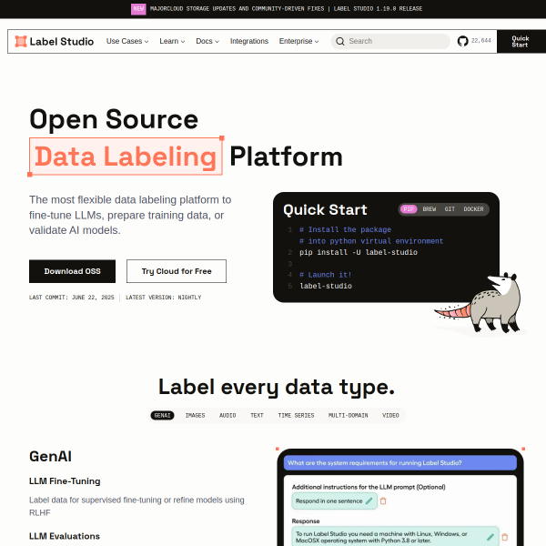Click the trash icon beside 'Respond in one sentence'
This screenshot has width=546, height=546.
click(383, 500)
